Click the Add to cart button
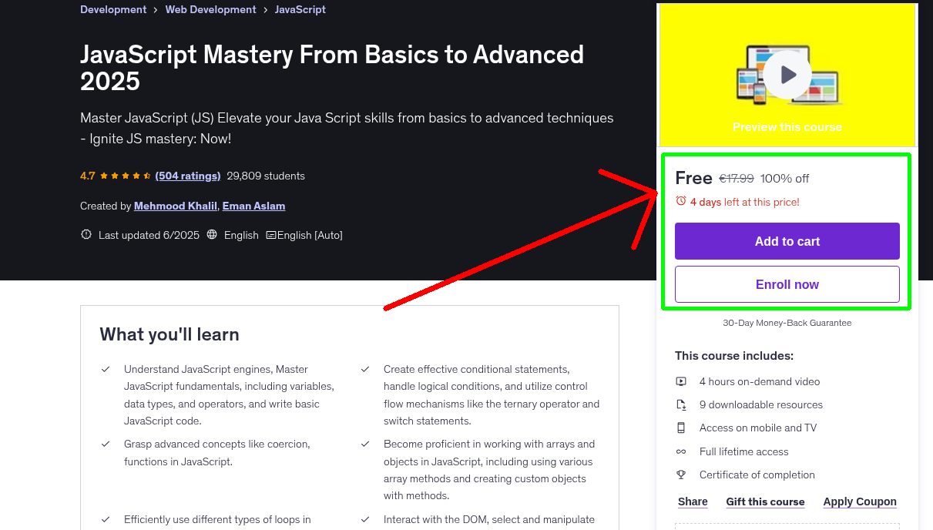 point(787,241)
